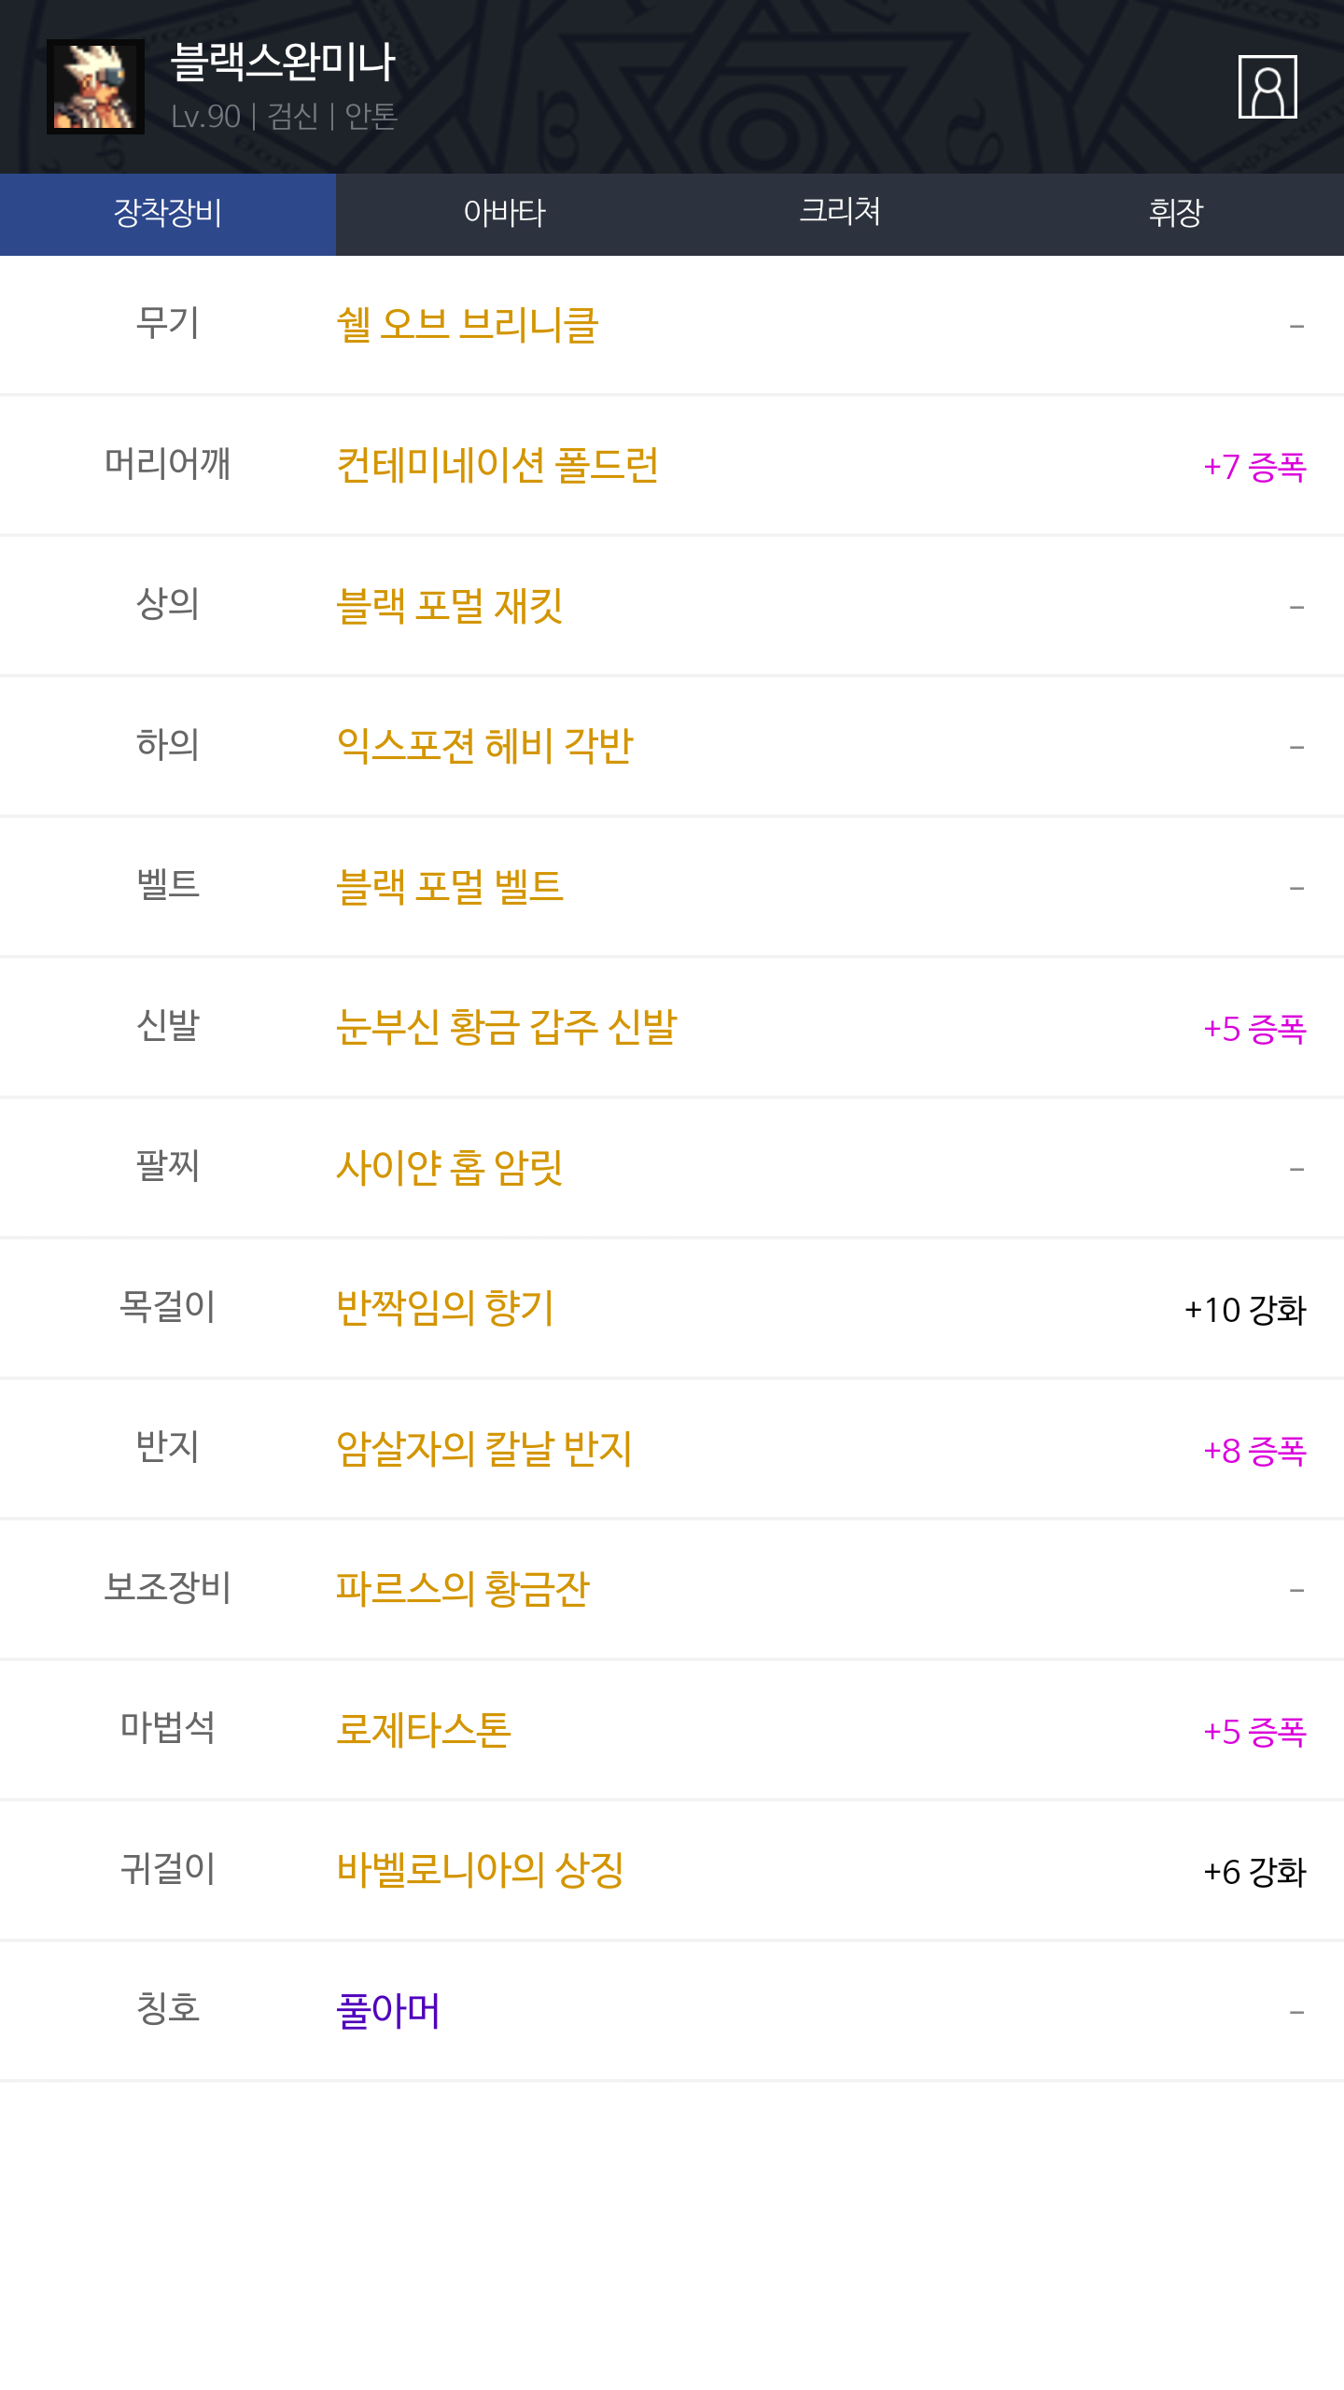Open 암살자의 칼날 반지 ring

[483, 1449]
